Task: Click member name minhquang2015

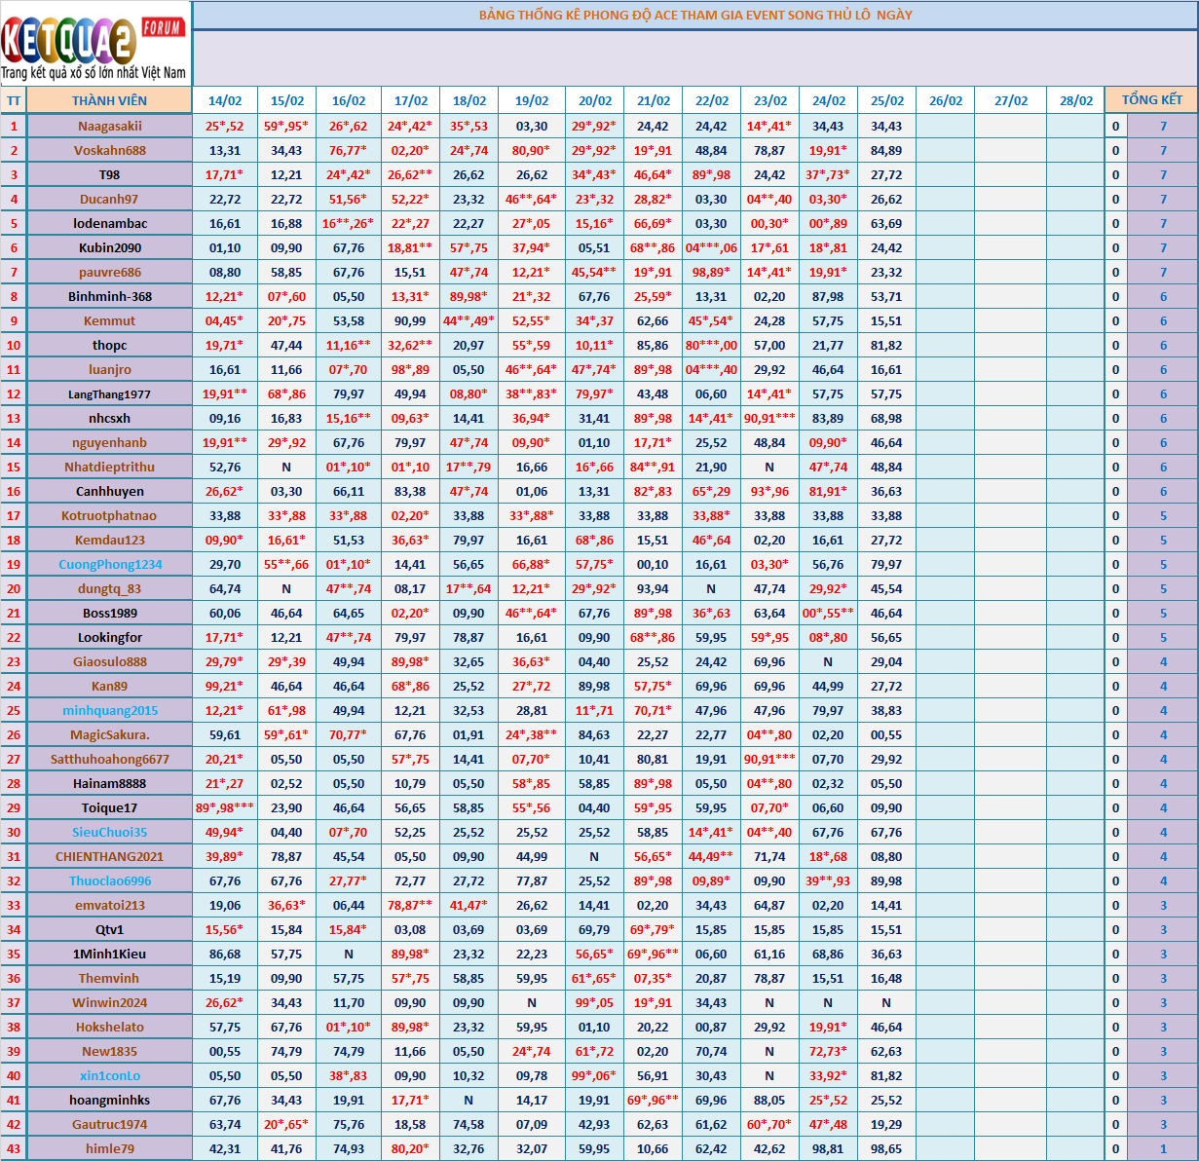Action: 110,710
